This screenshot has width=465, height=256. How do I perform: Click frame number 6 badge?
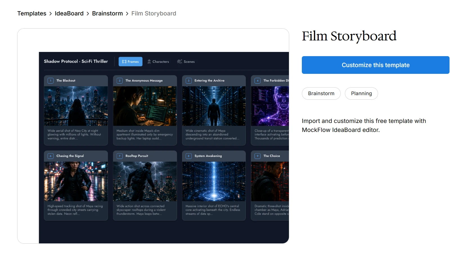(x=51, y=156)
